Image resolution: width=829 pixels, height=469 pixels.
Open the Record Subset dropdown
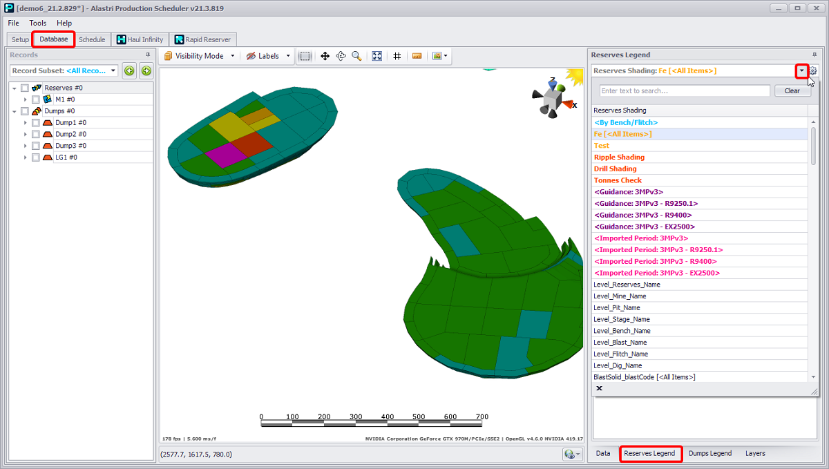tap(113, 70)
